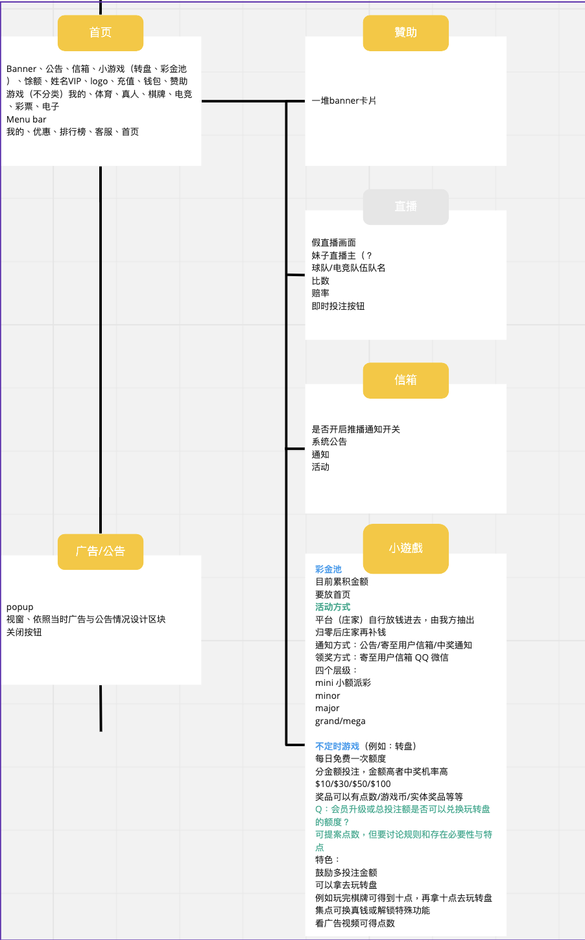The width and height of the screenshot is (585, 940).
Task: Select the $10/$30/$50/$100 text line
Action: click(x=353, y=784)
